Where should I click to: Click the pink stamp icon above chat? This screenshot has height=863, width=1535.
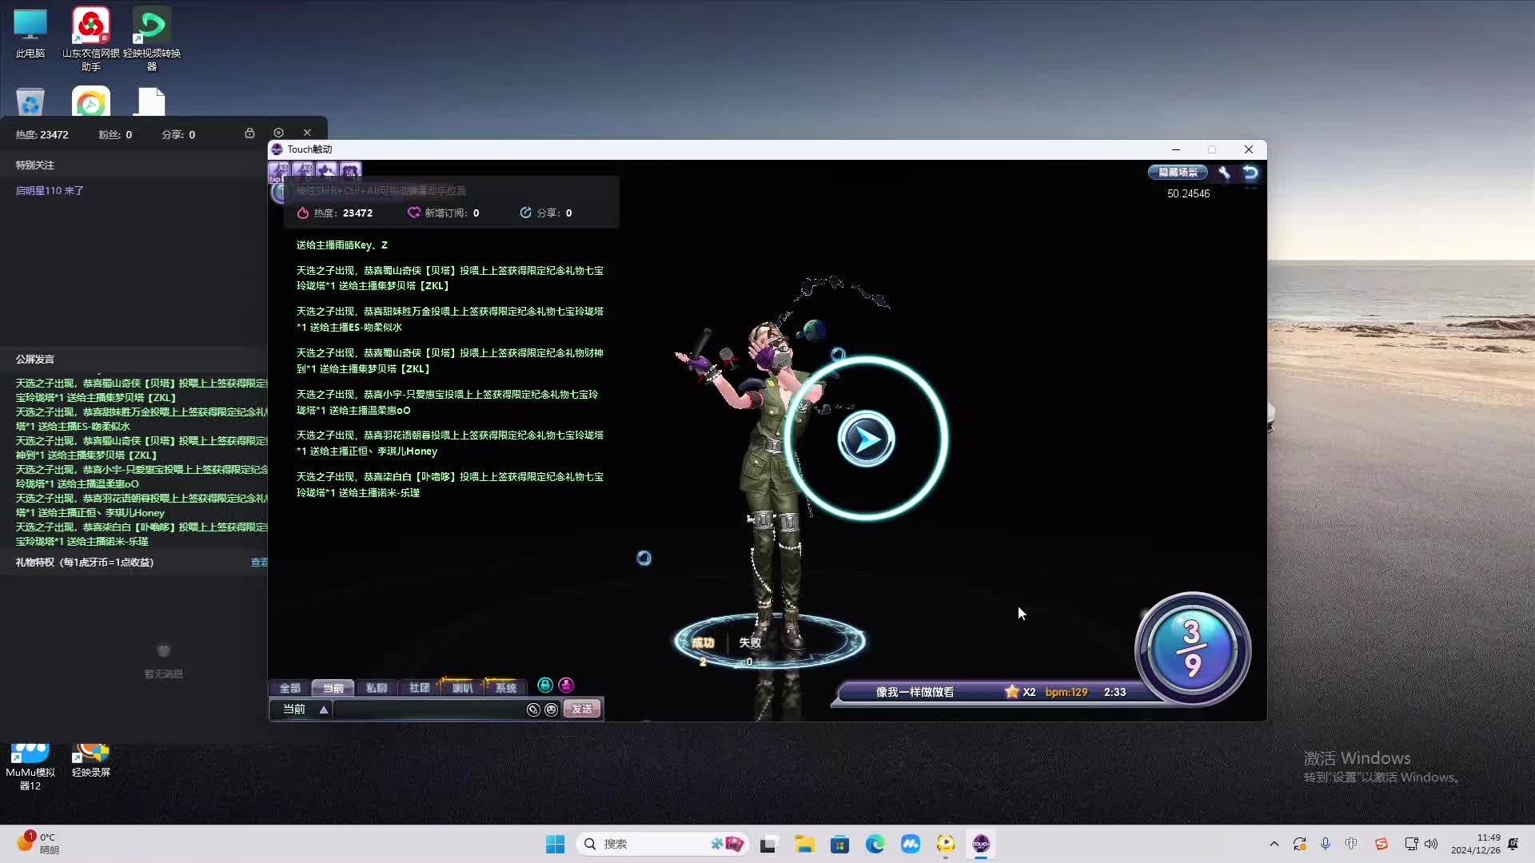(566, 685)
